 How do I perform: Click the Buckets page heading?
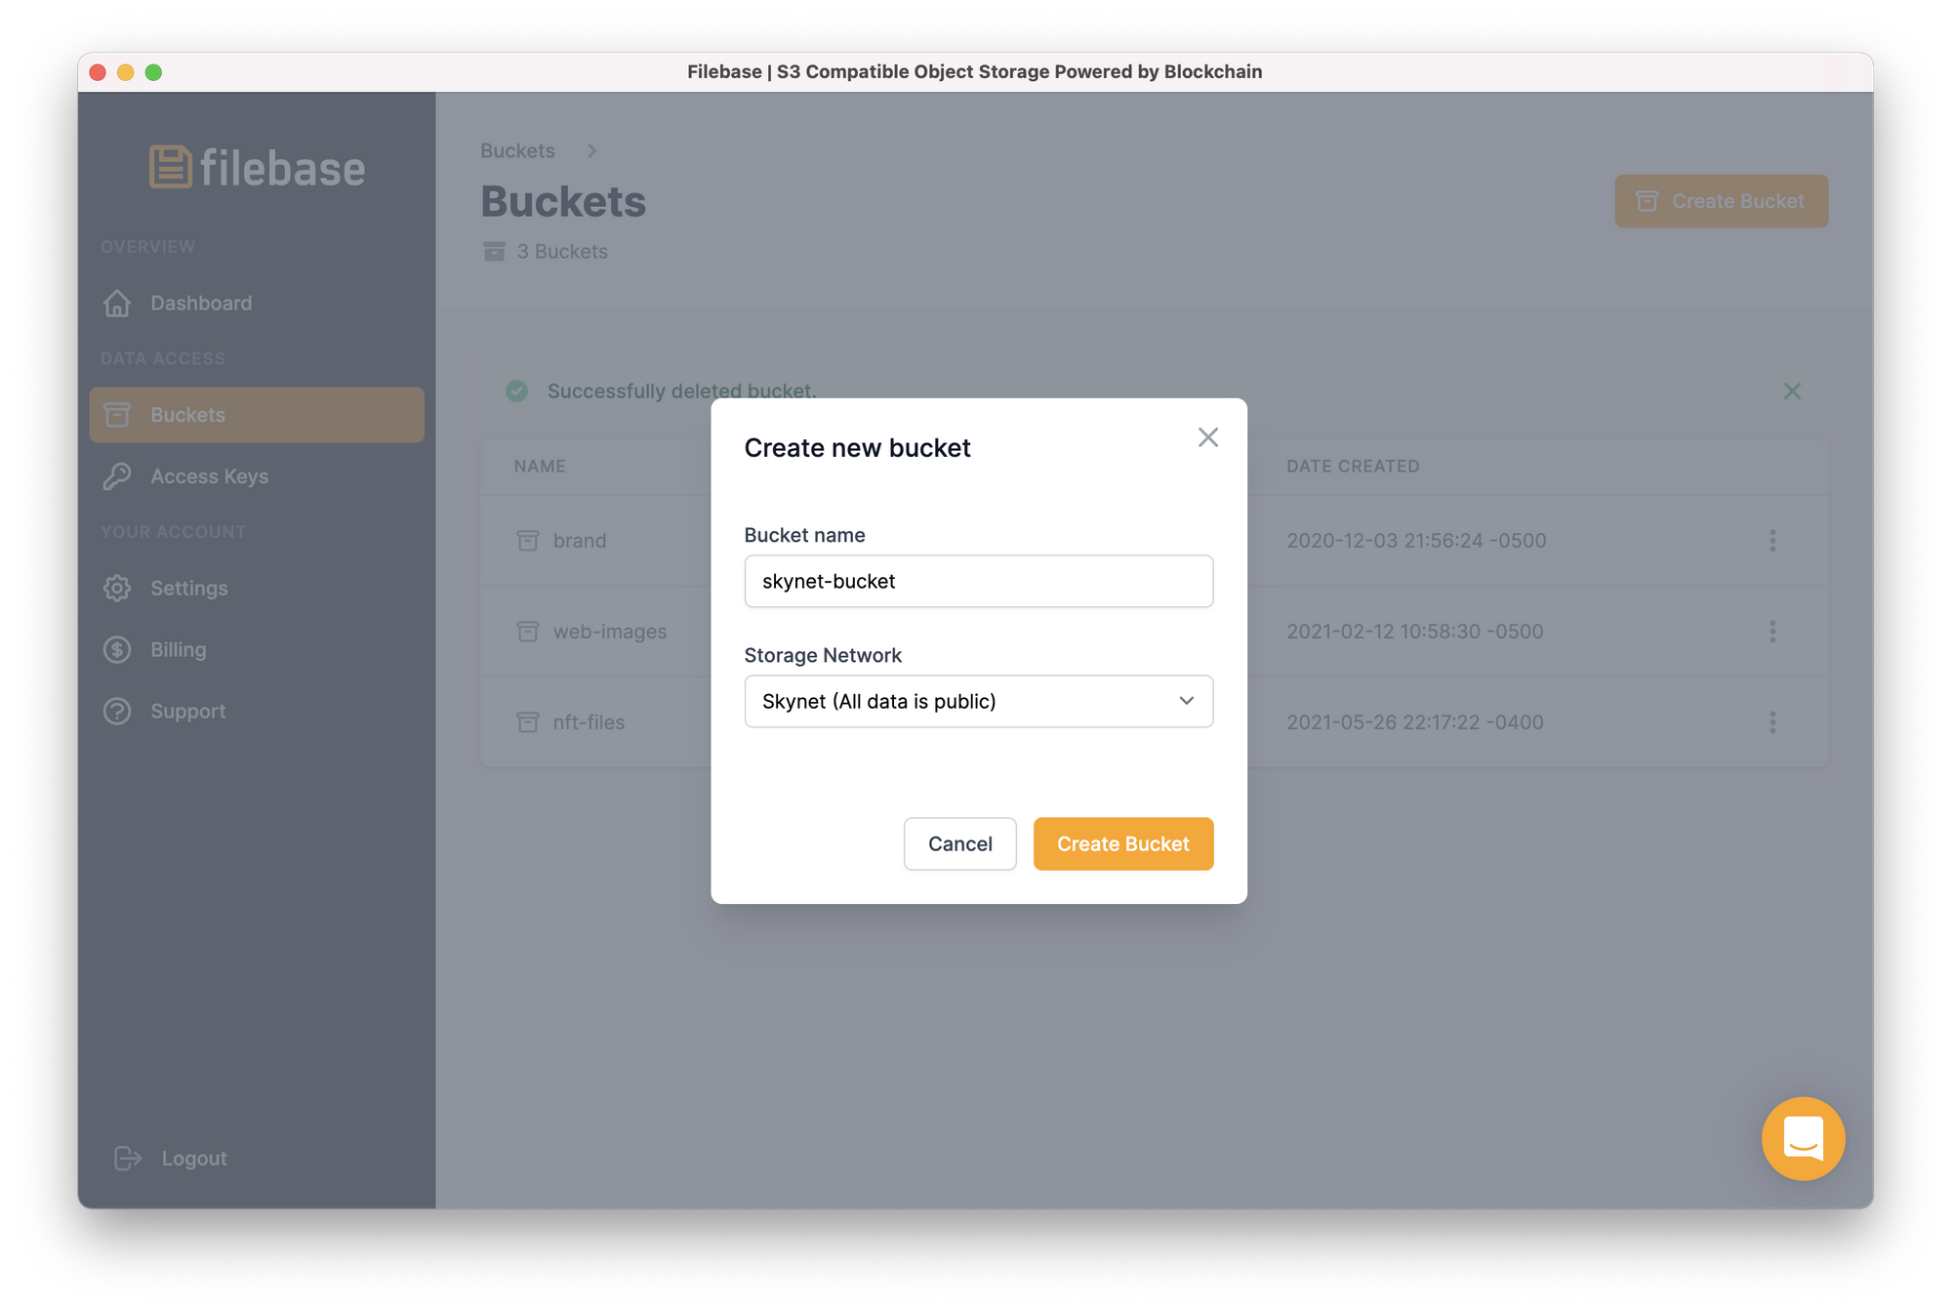563,201
